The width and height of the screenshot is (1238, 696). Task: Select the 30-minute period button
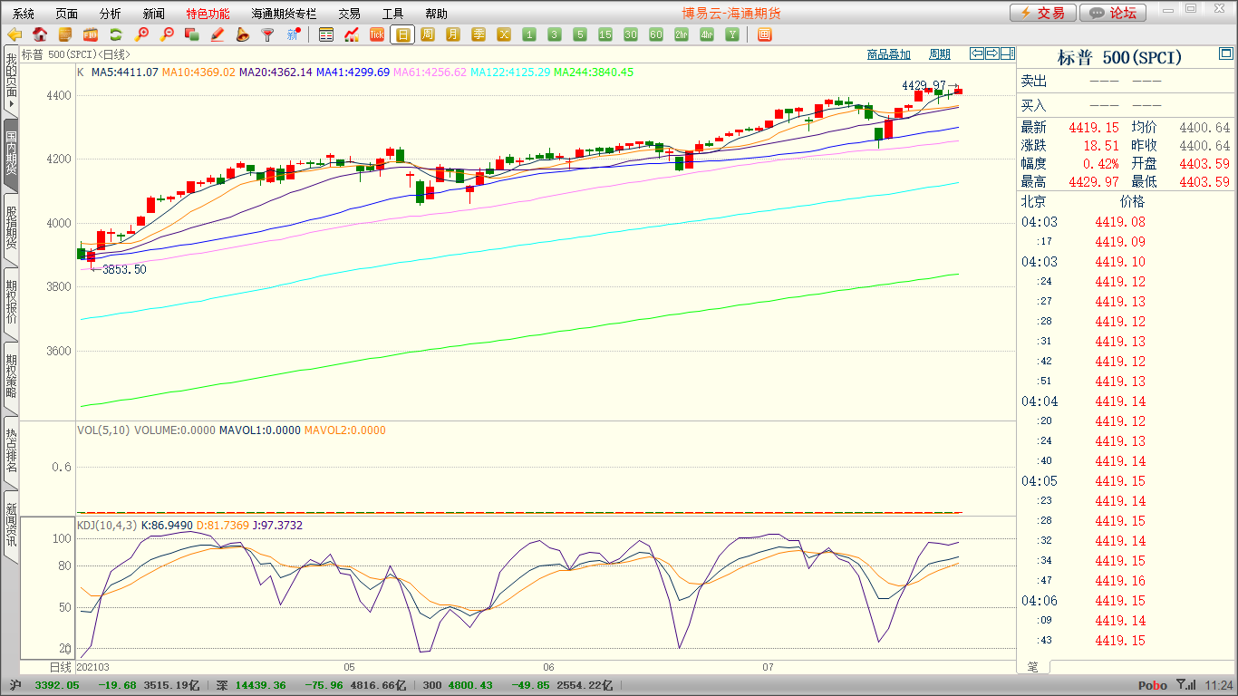pyautogui.click(x=631, y=35)
